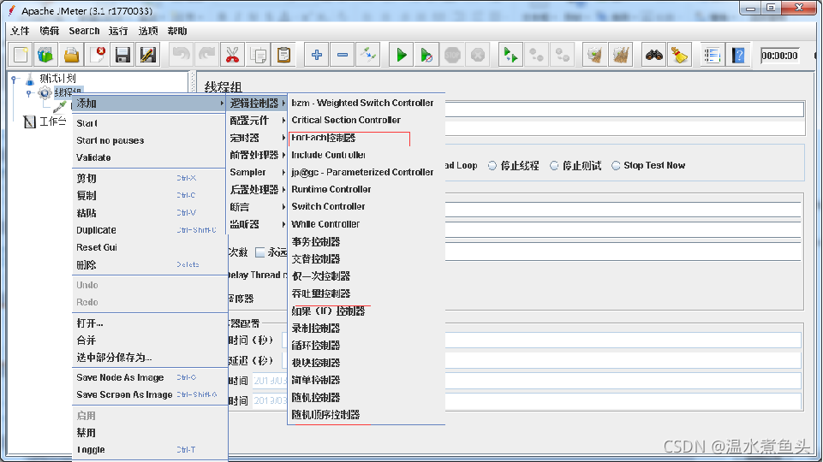Click the Undo arrow icon
Screen dimensions: 823x462
click(x=181, y=55)
